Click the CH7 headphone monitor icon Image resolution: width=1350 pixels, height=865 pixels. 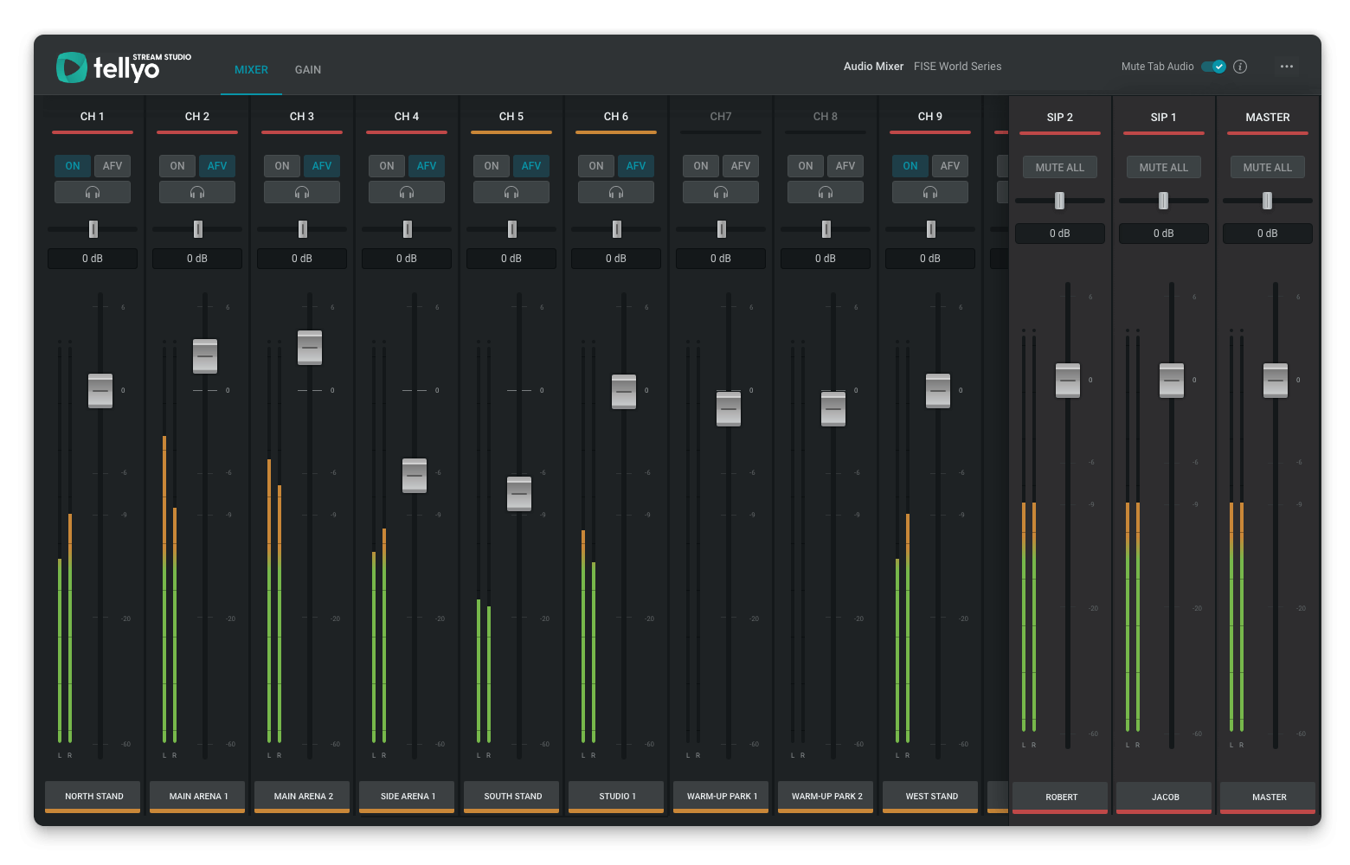coord(721,192)
